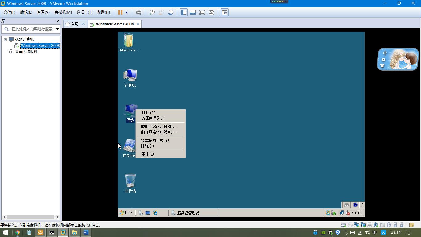Open the power options dropdown arrow

127,12
